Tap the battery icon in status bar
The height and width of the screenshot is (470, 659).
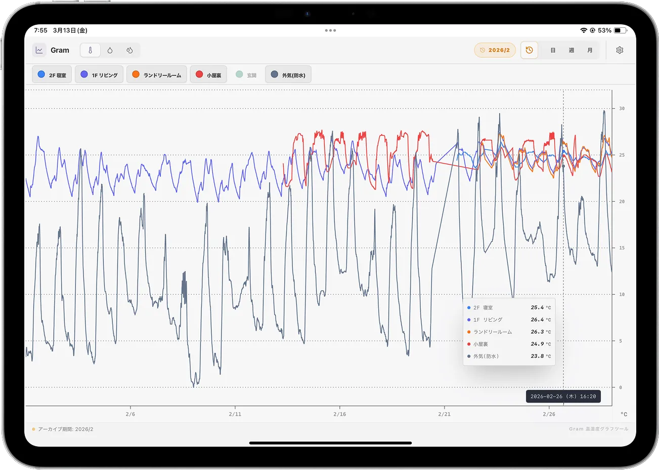tap(619, 30)
